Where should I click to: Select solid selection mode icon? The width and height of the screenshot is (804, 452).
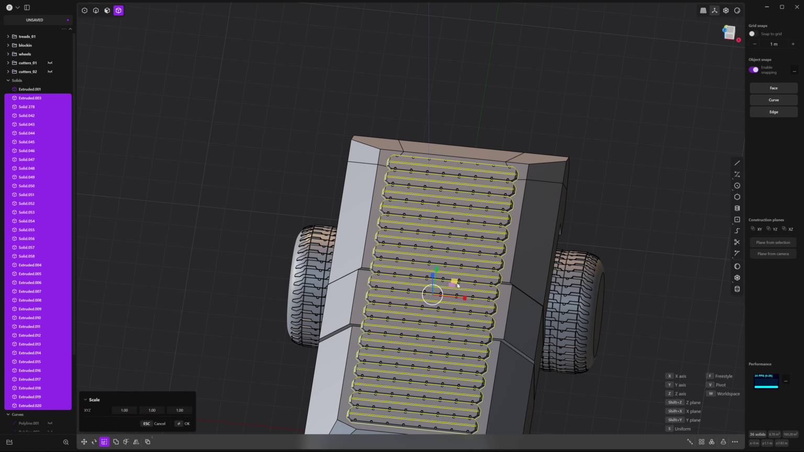tap(119, 10)
